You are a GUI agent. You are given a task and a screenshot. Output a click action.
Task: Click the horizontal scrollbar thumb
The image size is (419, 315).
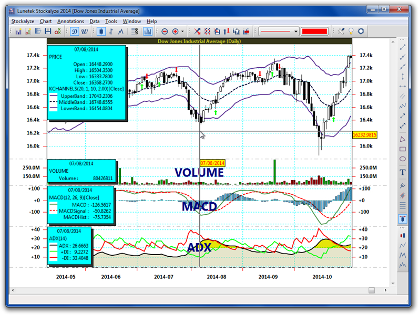coord(372,290)
